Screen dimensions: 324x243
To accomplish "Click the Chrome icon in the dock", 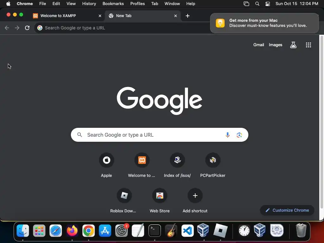I will tap(89, 231).
